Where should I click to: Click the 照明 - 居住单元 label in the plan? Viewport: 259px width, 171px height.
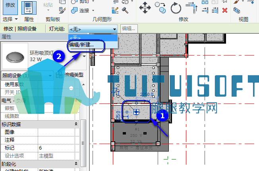136,148
